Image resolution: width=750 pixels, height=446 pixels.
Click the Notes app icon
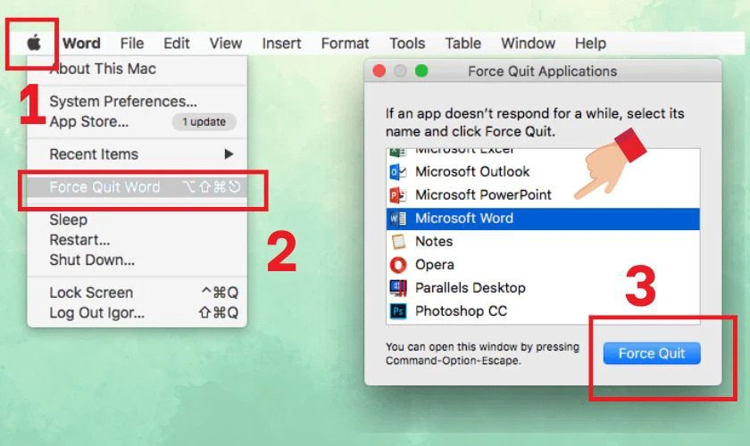pos(398,242)
